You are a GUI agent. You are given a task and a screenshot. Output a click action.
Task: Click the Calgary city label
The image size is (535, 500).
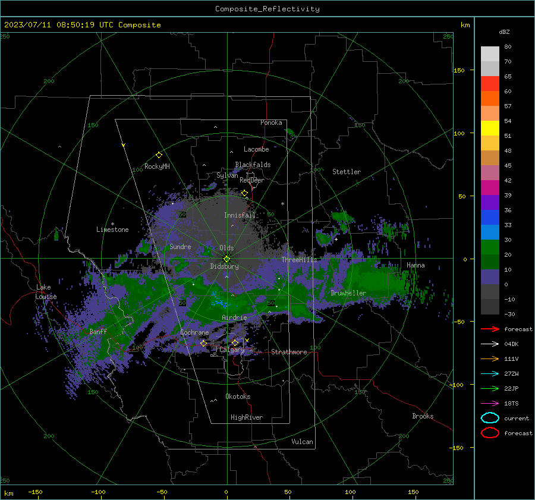click(232, 350)
